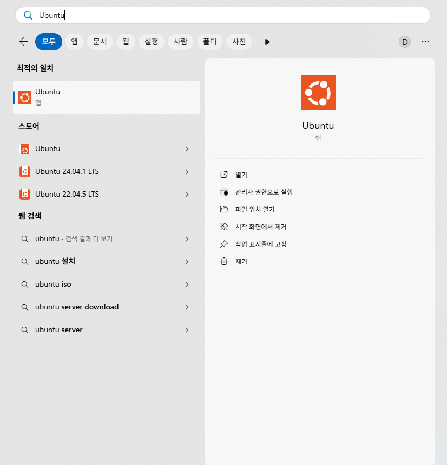Expand the ubuntu server download result chevron
Screen dimensions: 447x465
(187, 307)
